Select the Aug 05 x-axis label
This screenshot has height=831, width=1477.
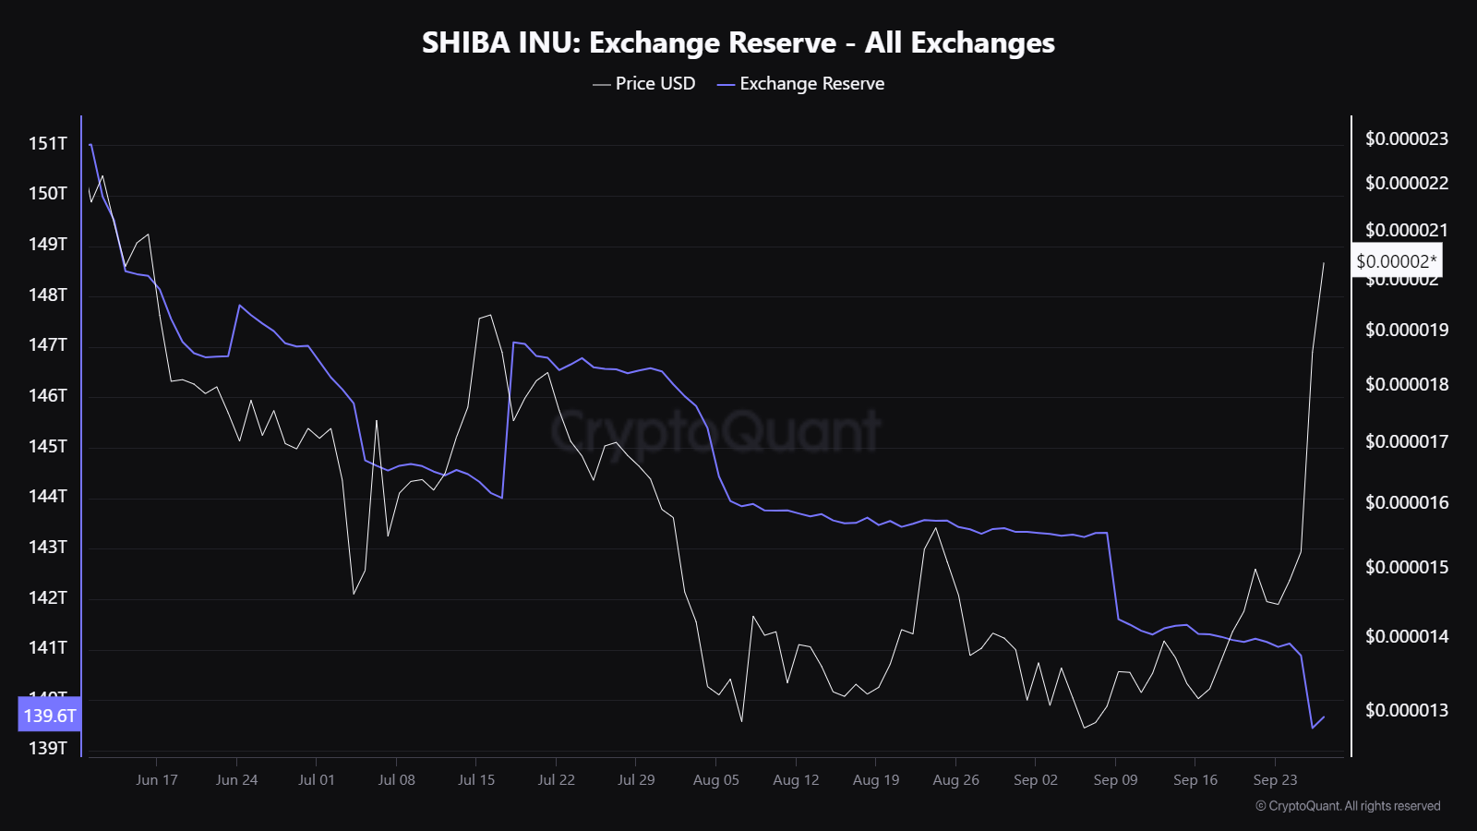point(716,780)
